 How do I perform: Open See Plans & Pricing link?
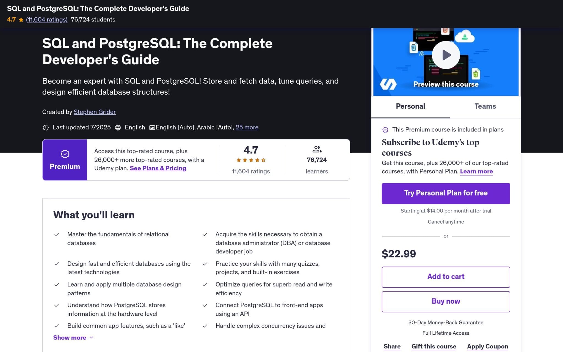[x=158, y=168]
